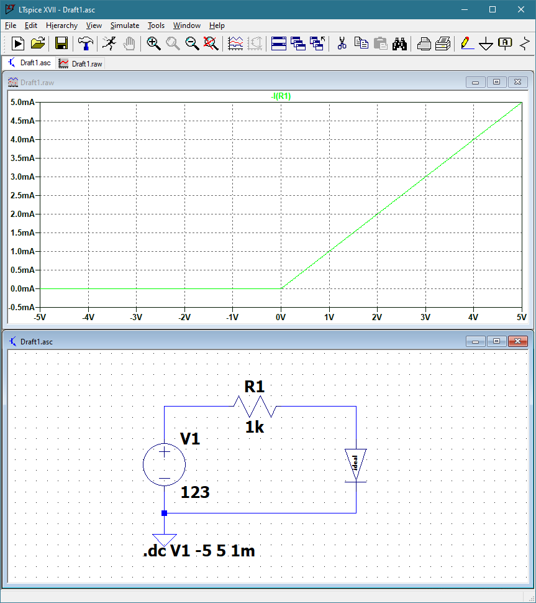Viewport: 536px width, 603px height.
Task: Open the Hierarchy menu
Action: tap(61, 25)
